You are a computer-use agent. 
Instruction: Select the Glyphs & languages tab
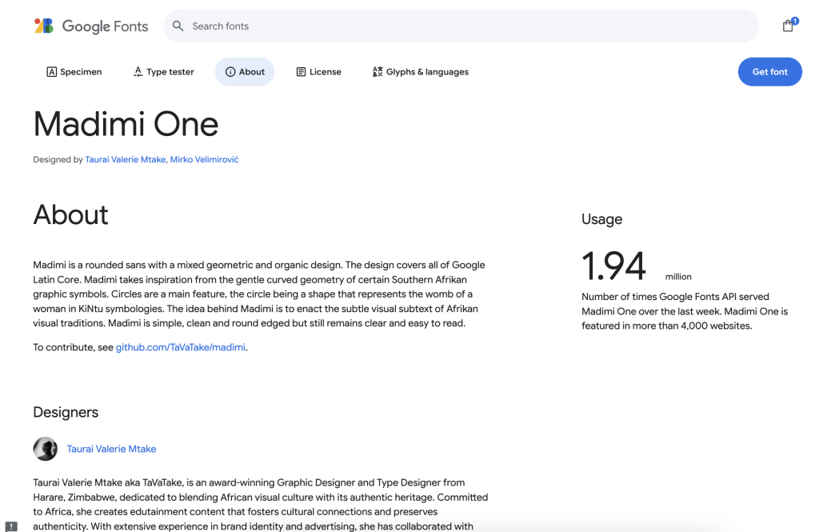[x=427, y=72]
